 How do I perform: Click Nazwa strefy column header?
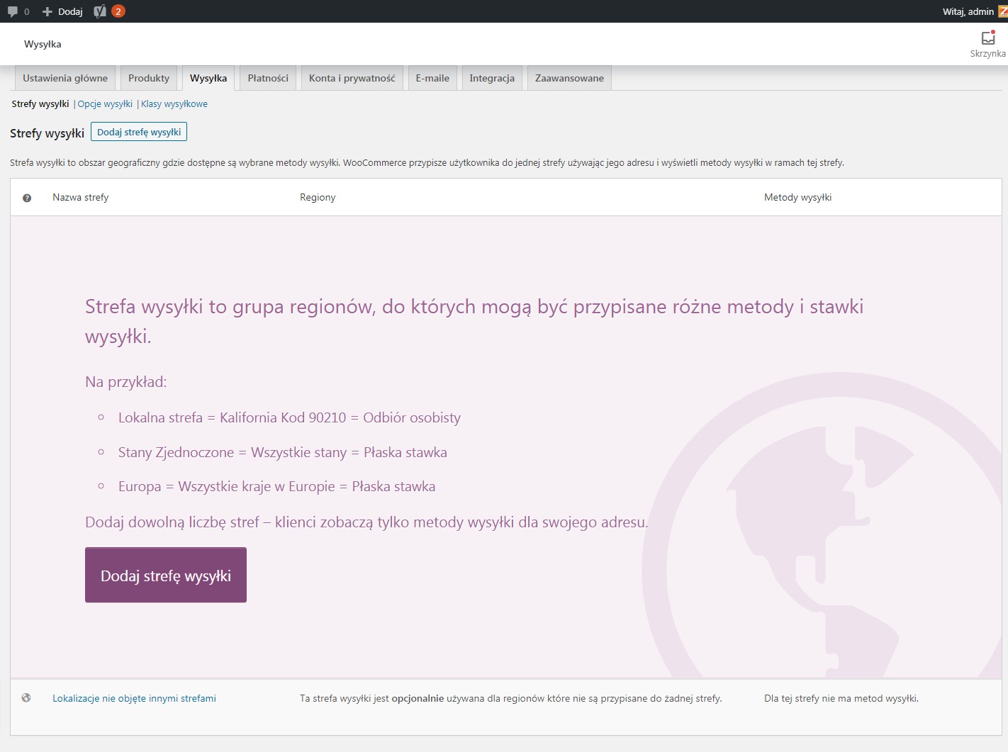pos(81,197)
